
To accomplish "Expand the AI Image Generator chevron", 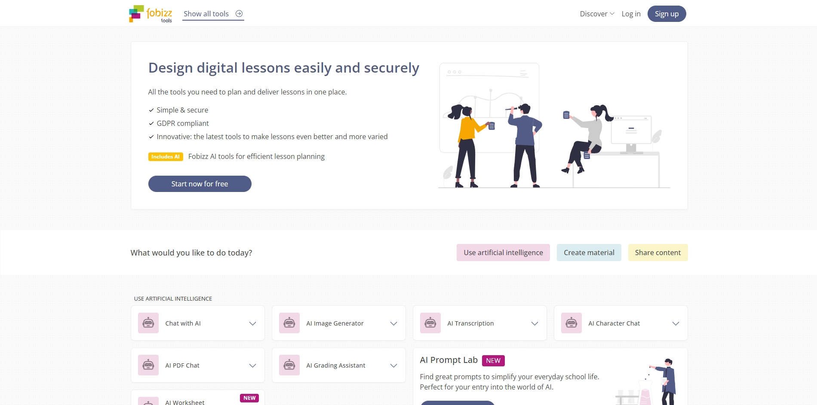I will tap(394, 323).
